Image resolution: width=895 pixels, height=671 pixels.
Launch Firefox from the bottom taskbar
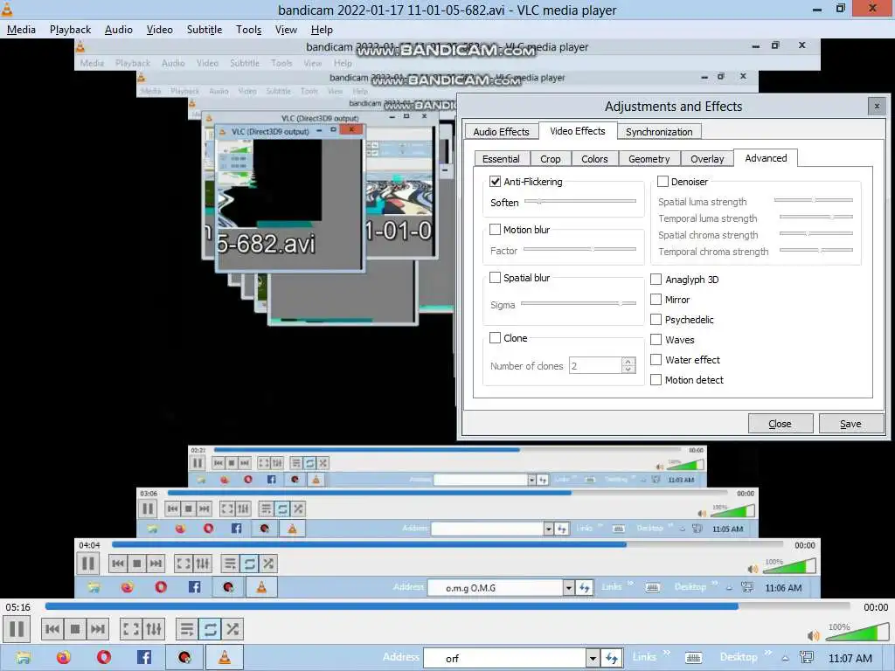tap(63, 658)
